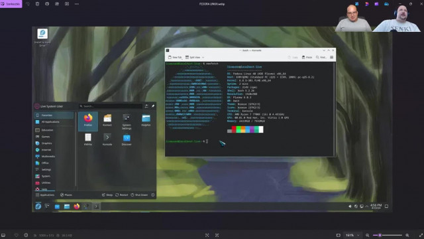Click the Fedora launcher button in taskbar
424x239 pixels.
coord(38,206)
